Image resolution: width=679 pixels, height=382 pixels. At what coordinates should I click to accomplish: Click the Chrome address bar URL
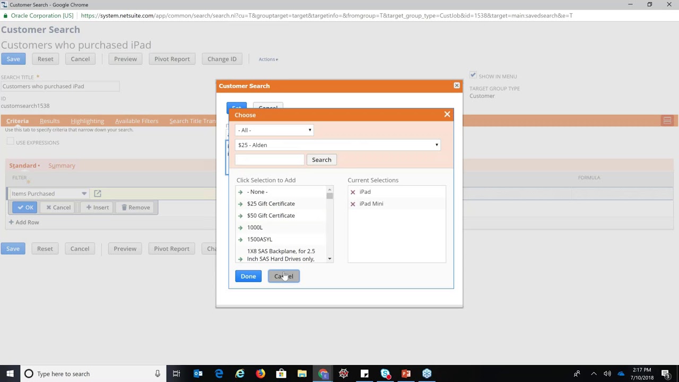tap(326, 15)
